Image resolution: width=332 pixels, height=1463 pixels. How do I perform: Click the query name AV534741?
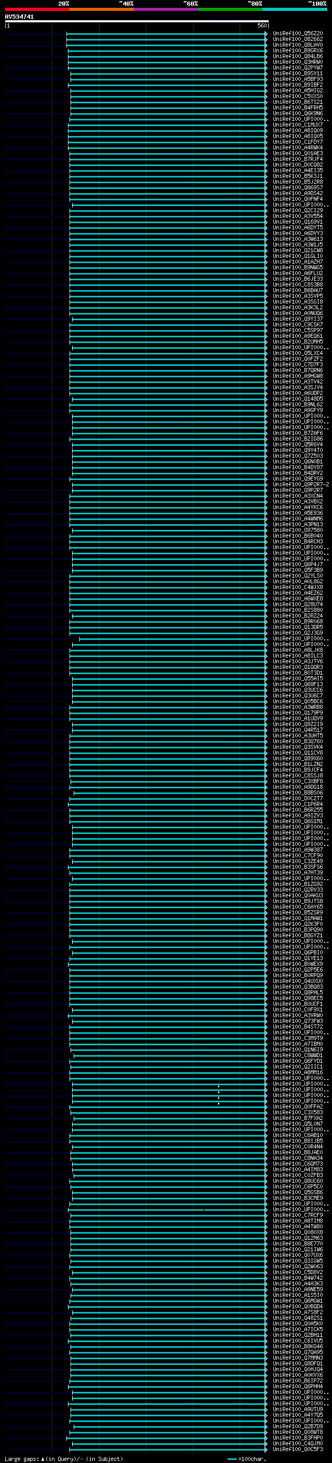click(x=19, y=17)
